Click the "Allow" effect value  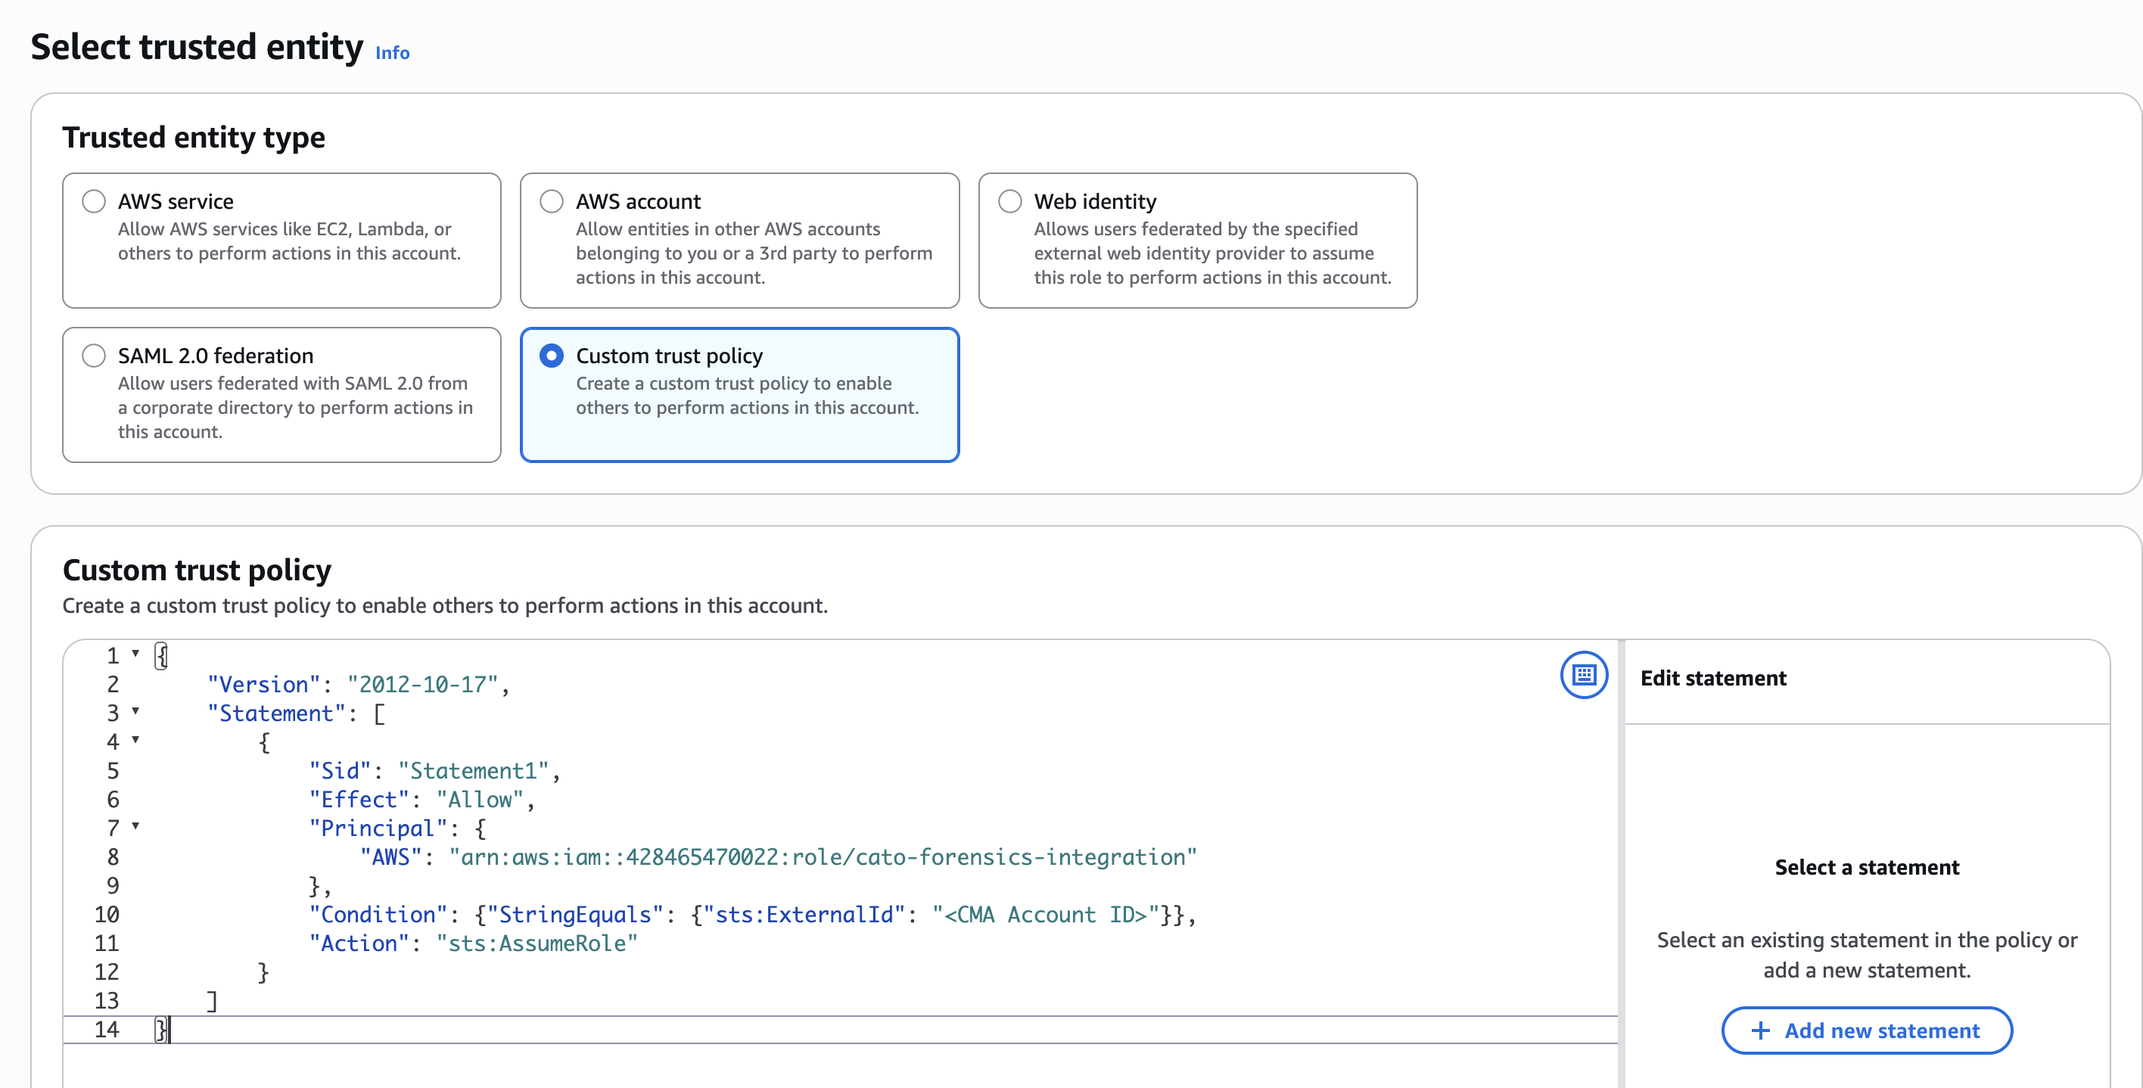pyautogui.click(x=480, y=800)
